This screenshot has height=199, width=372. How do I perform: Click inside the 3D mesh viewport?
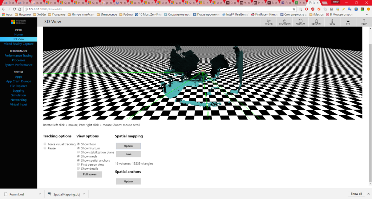(202, 73)
